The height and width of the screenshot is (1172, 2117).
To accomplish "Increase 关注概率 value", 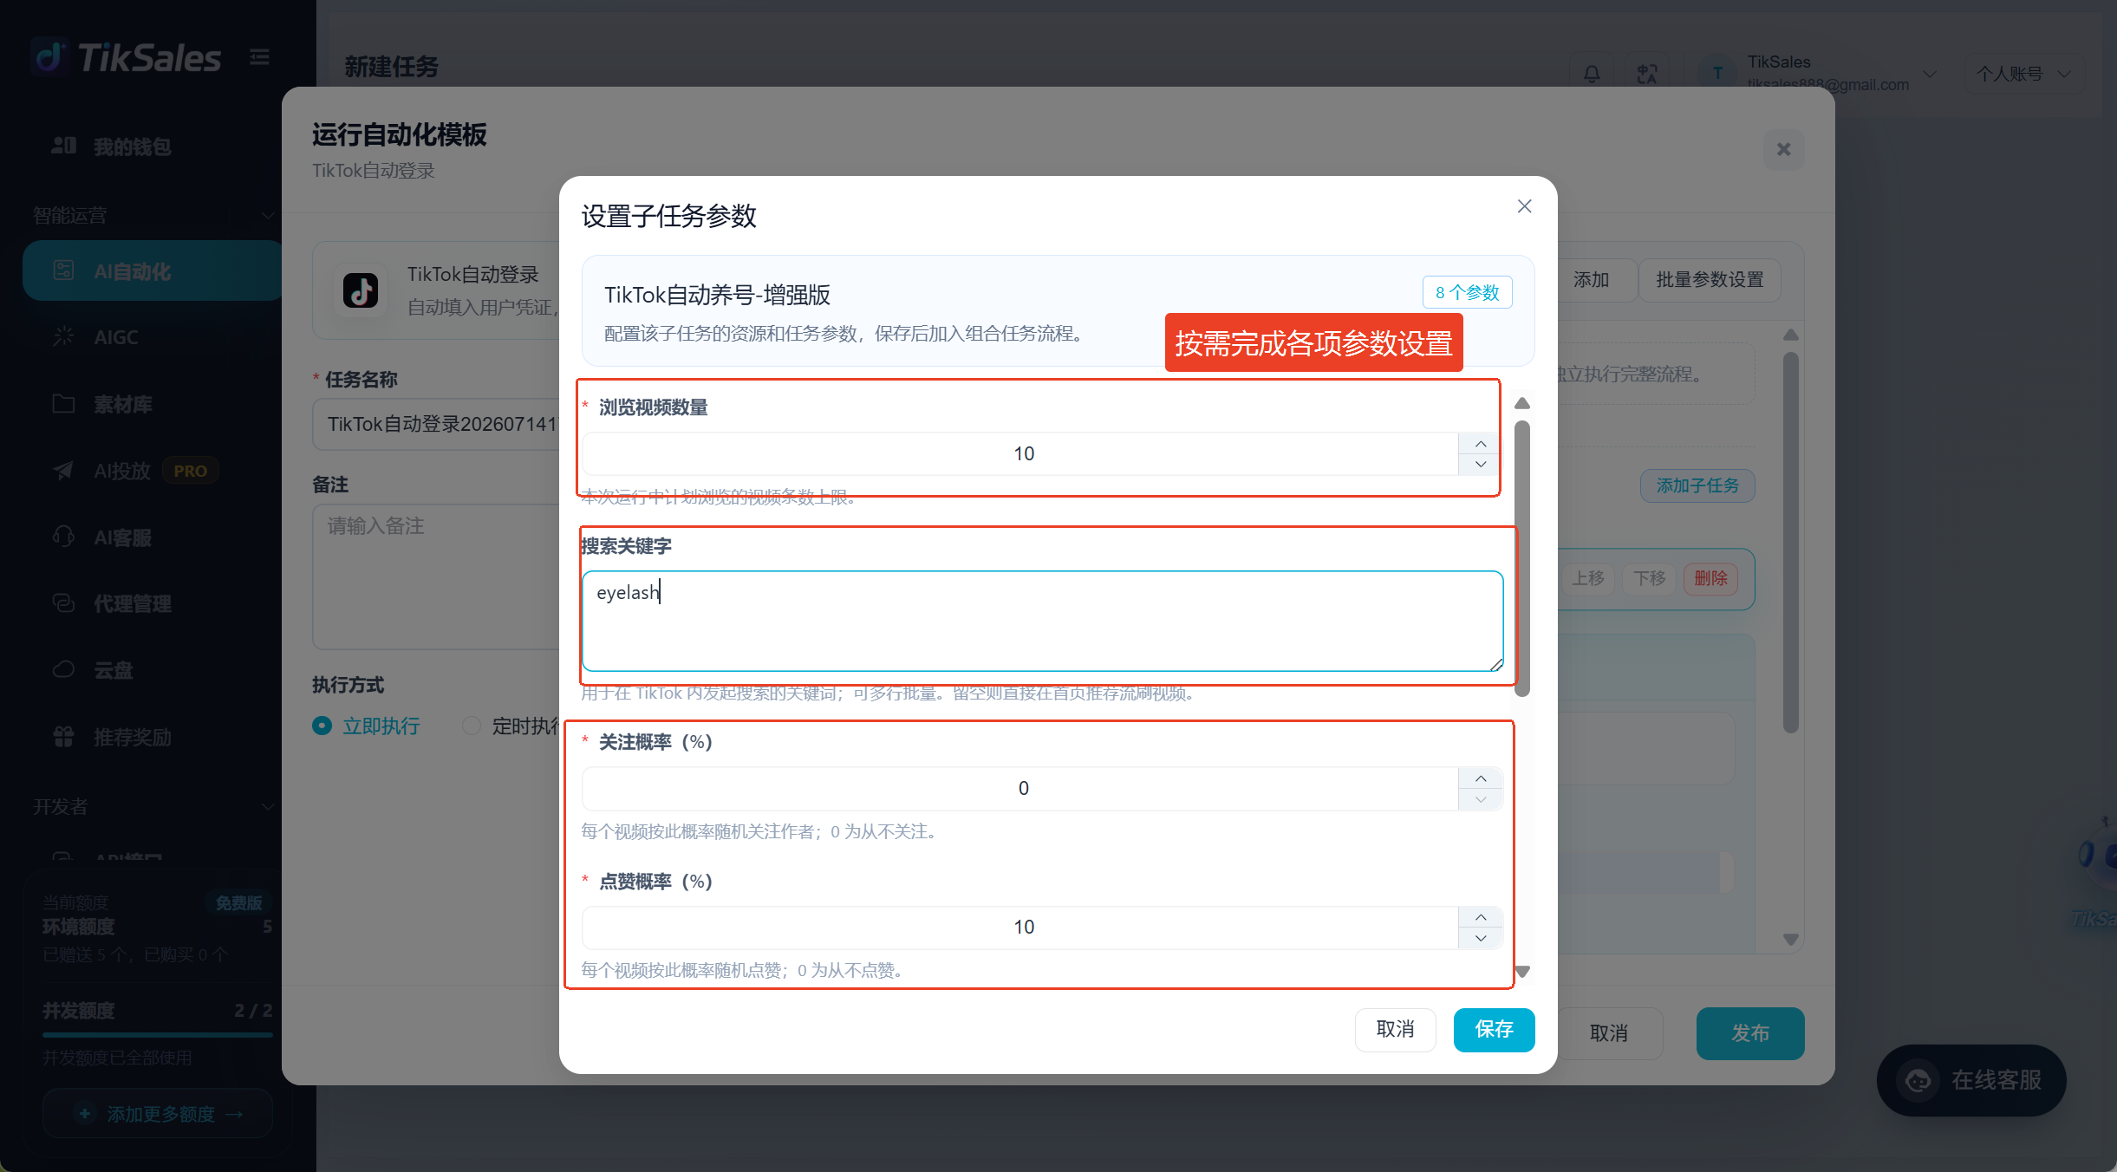I will point(1481,778).
